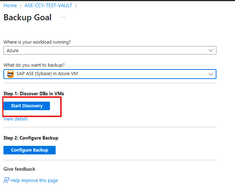The height and width of the screenshot is (190, 235).
Task: Open the SAP ASE (Sybase) backup type dropdown
Action: 110,74
